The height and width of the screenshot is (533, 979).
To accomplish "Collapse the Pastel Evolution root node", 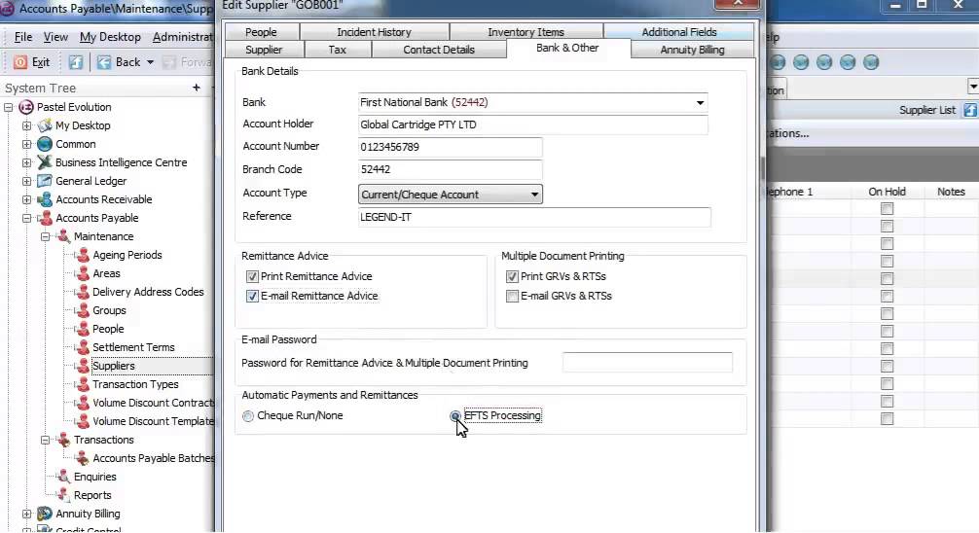I will pos(8,107).
